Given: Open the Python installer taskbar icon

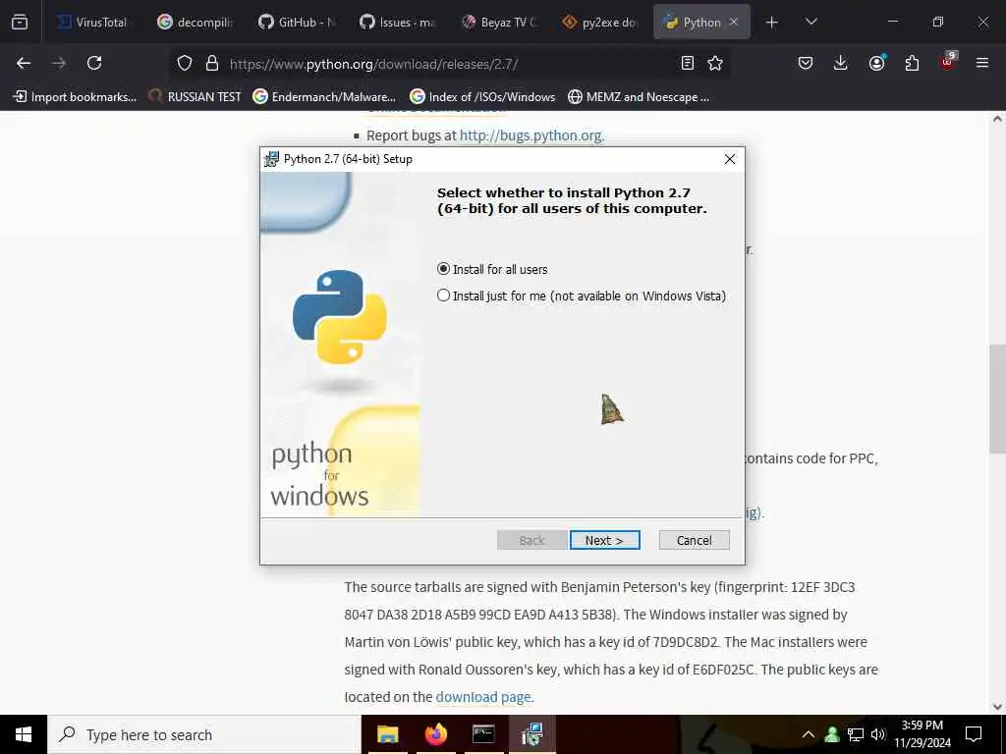Looking at the screenshot, I should tap(531, 734).
